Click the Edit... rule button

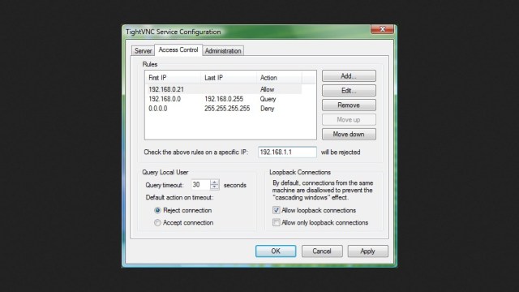tap(349, 90)
